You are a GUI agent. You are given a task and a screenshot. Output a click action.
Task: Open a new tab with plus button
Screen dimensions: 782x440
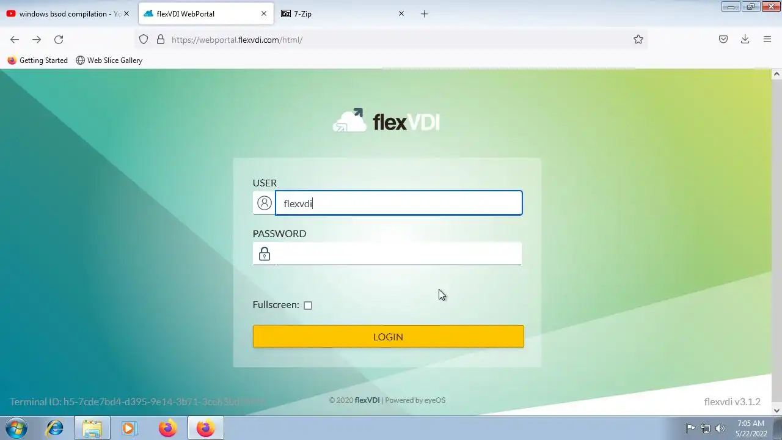[x=425, y=13]
